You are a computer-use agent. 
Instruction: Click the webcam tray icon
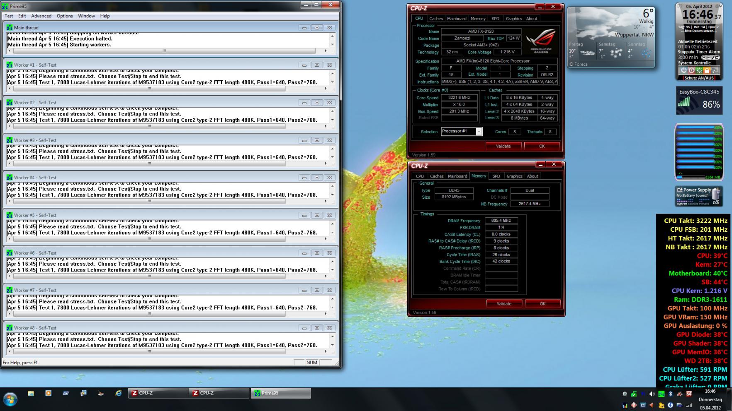625,394
